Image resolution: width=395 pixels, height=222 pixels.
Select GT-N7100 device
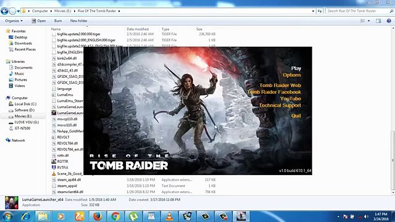pos(22,128)
